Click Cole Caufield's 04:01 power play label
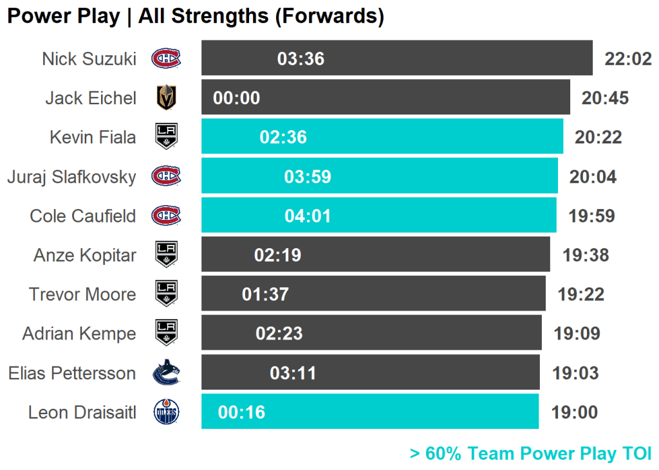The width and height of the screenshot is (659, 470). click(308, 215)
